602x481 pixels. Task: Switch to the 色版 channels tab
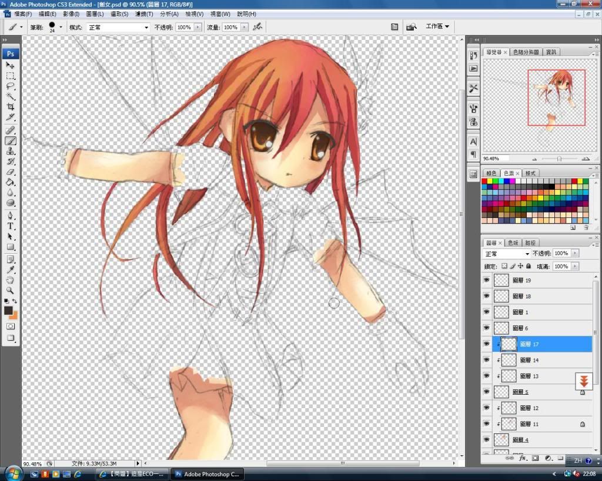click(x=513, y=243)
